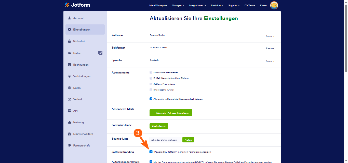348x163 pixels.
Task: Open the API sidebar tab
Action: point(85,111)
